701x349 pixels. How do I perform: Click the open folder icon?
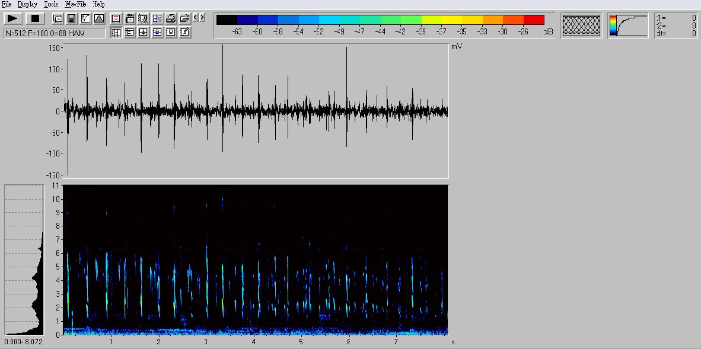(x=184, y=19)
